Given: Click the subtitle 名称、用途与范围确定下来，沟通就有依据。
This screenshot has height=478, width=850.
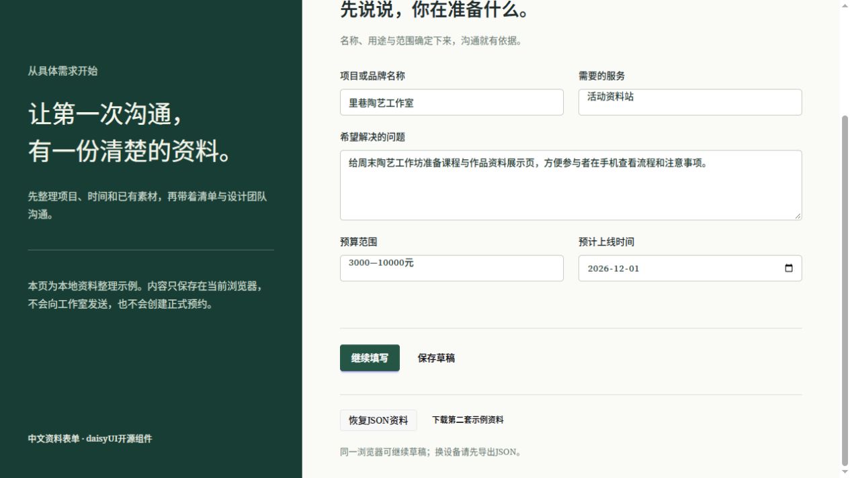Looking at the screenshot, I should tap(431, 40).
